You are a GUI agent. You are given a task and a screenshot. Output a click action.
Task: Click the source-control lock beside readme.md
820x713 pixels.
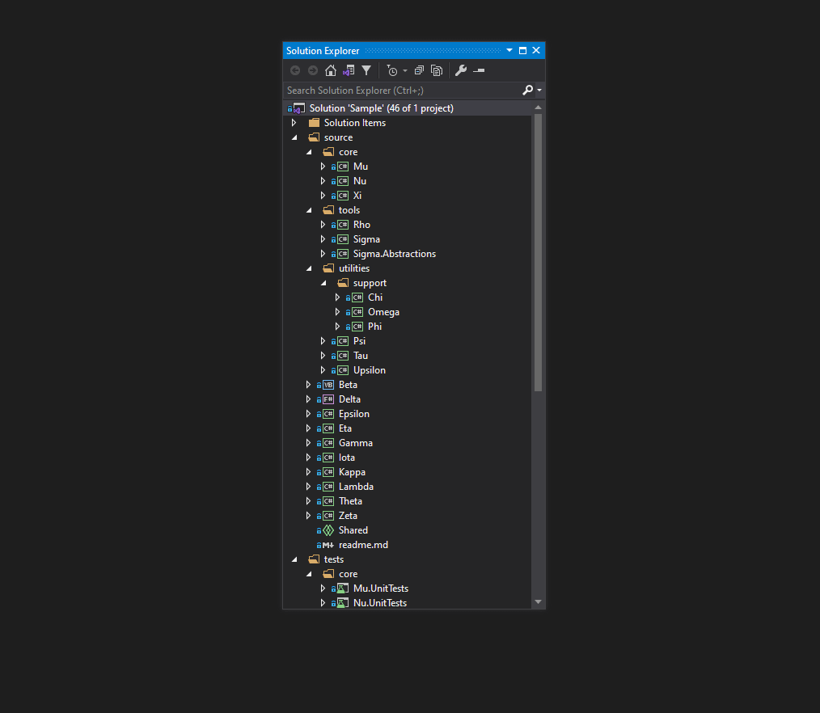(x=319, y=545)
